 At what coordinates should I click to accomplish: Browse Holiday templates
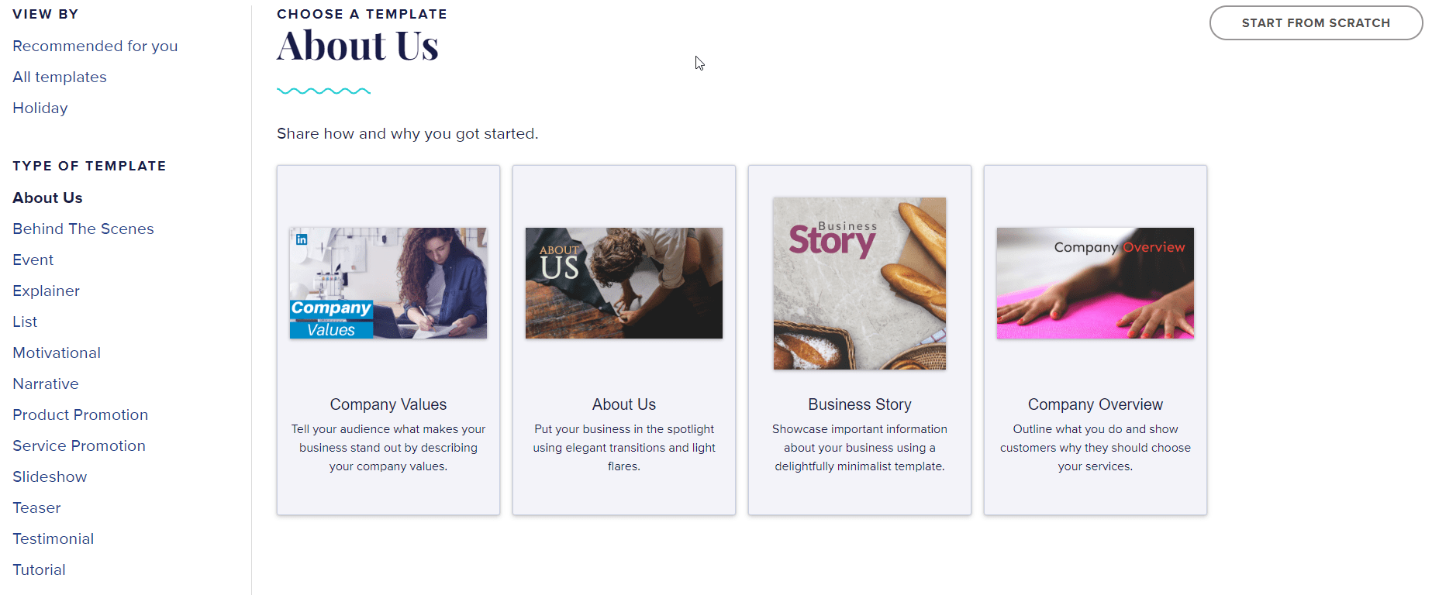(40, 108)
